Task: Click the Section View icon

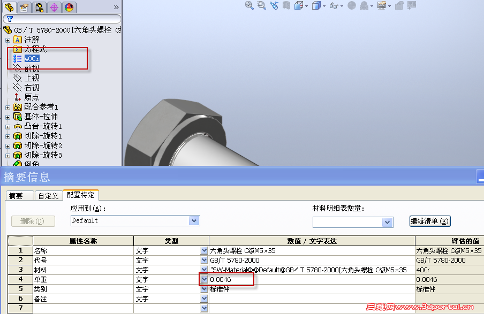Action: click(x=286, y=5)
